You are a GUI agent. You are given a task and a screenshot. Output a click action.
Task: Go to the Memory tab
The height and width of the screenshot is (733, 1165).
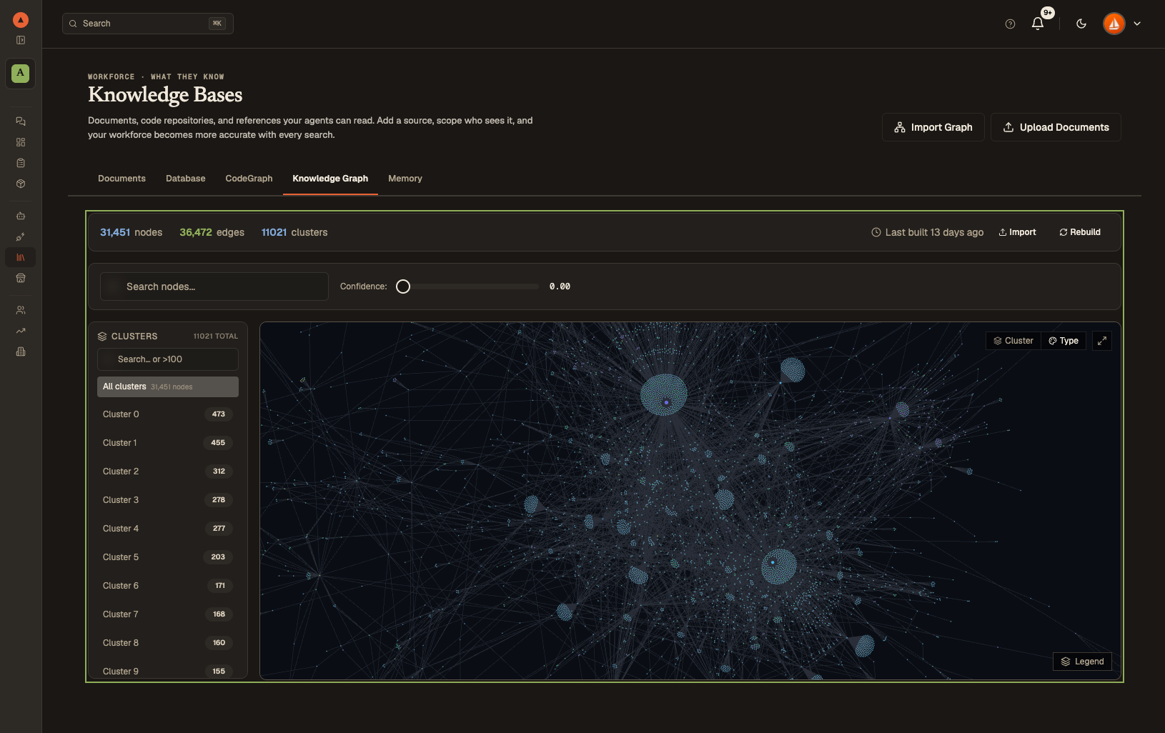(x=405, y=179)
